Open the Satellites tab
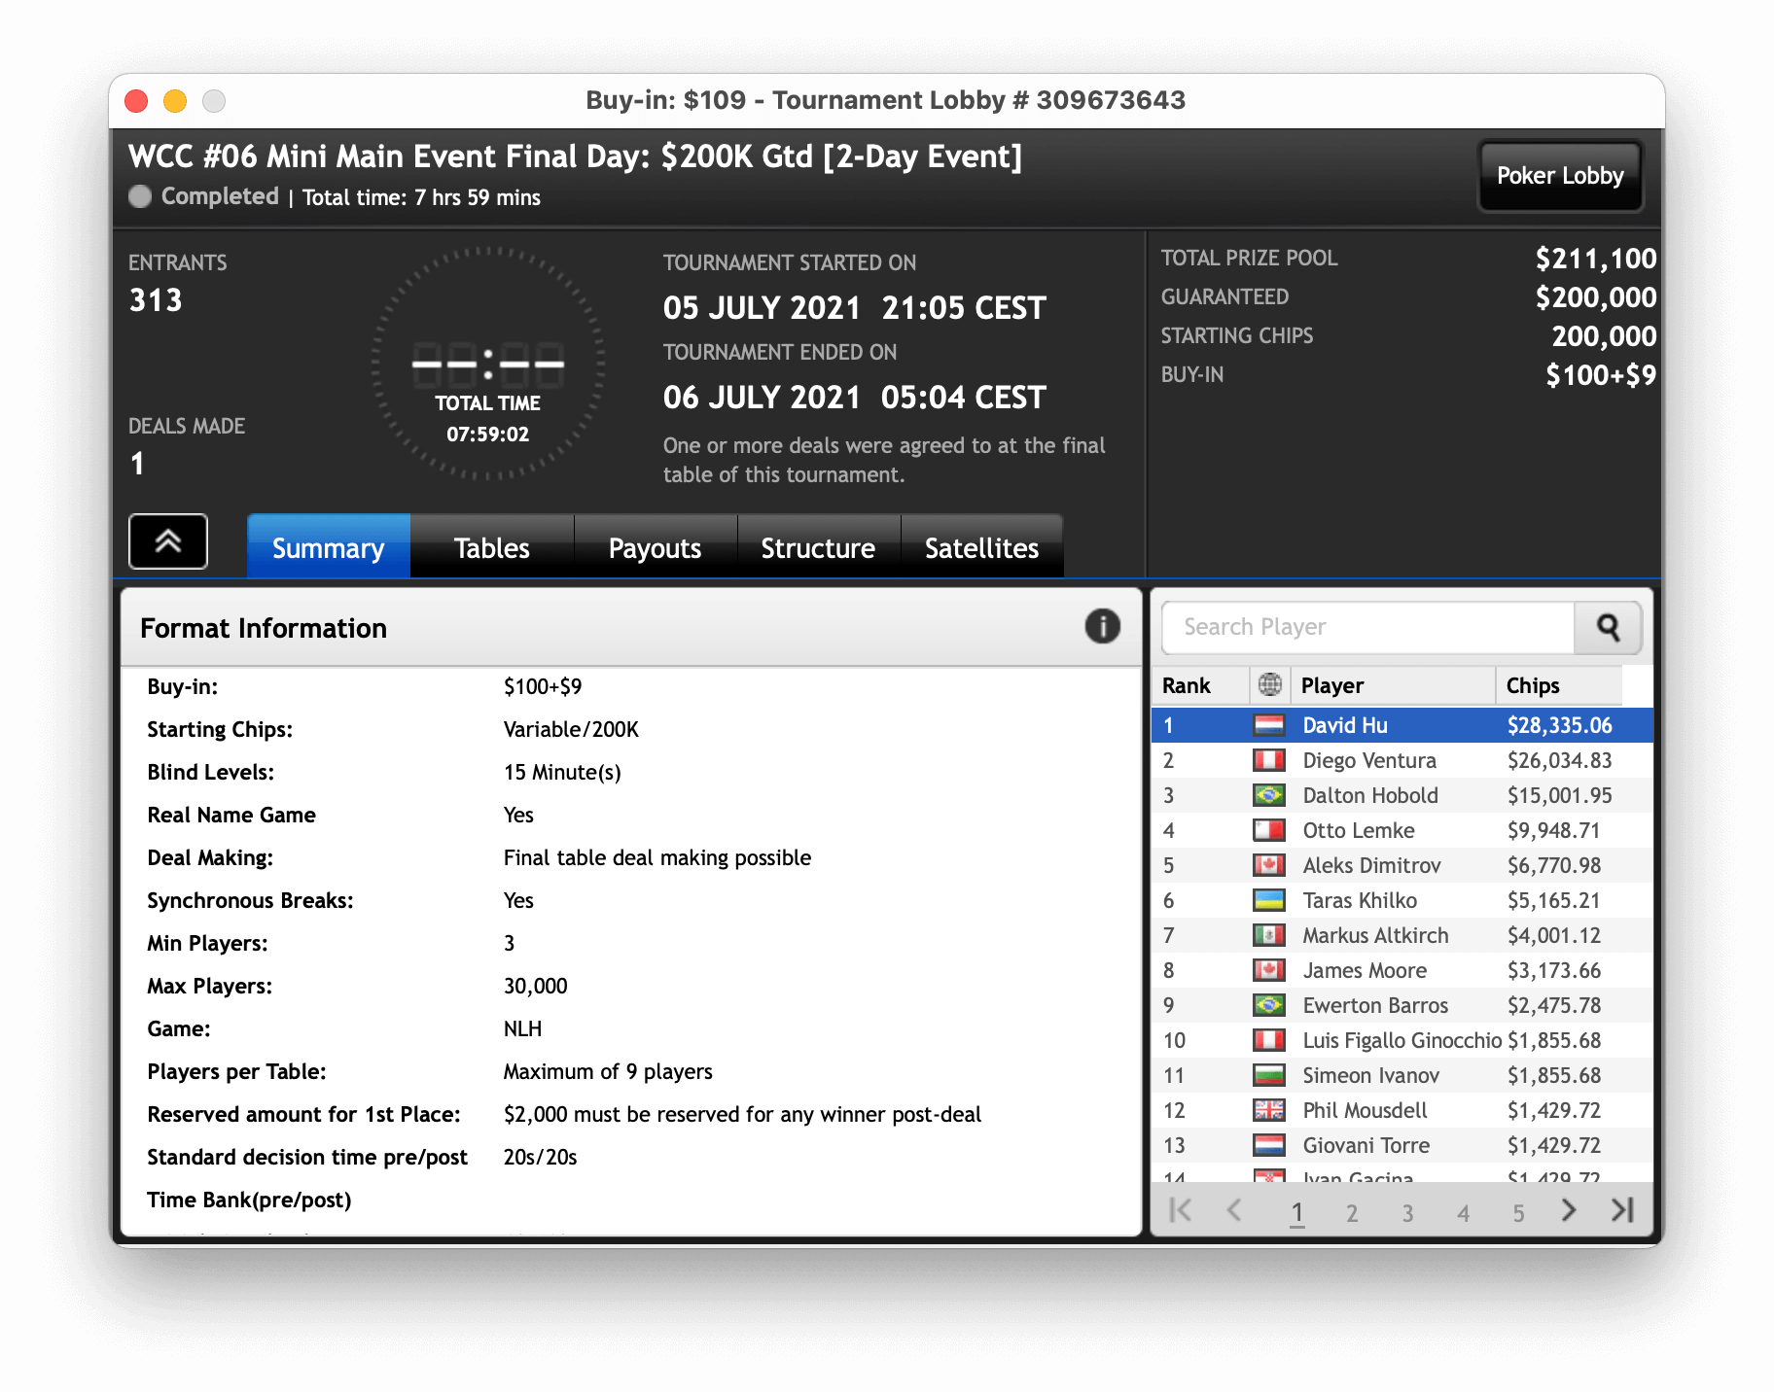 click(981, 548)
